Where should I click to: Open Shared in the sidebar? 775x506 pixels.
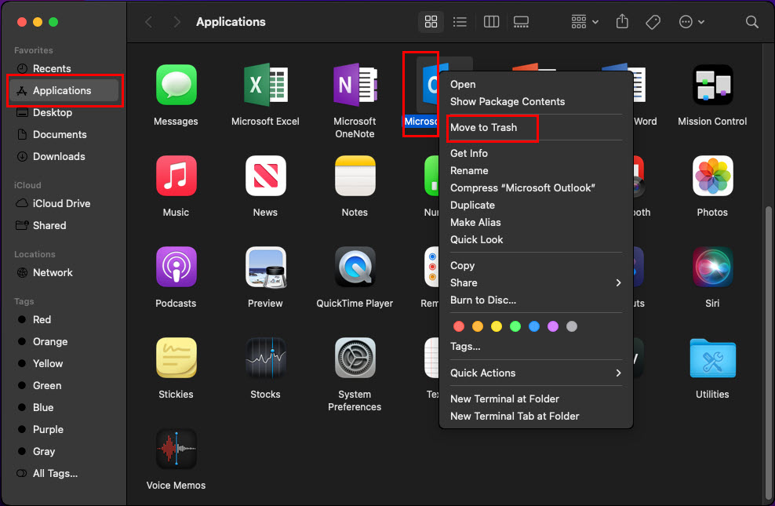[x=64, y=225]
